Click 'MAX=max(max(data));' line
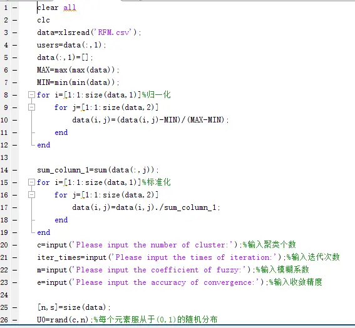 (x=78, y=70)
